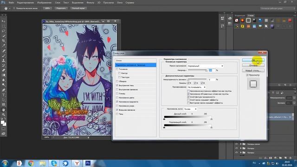The height and width of the screenshot is (167, 297).
Task: Click Полный экран button in options bar
Action: coord(78,8)
